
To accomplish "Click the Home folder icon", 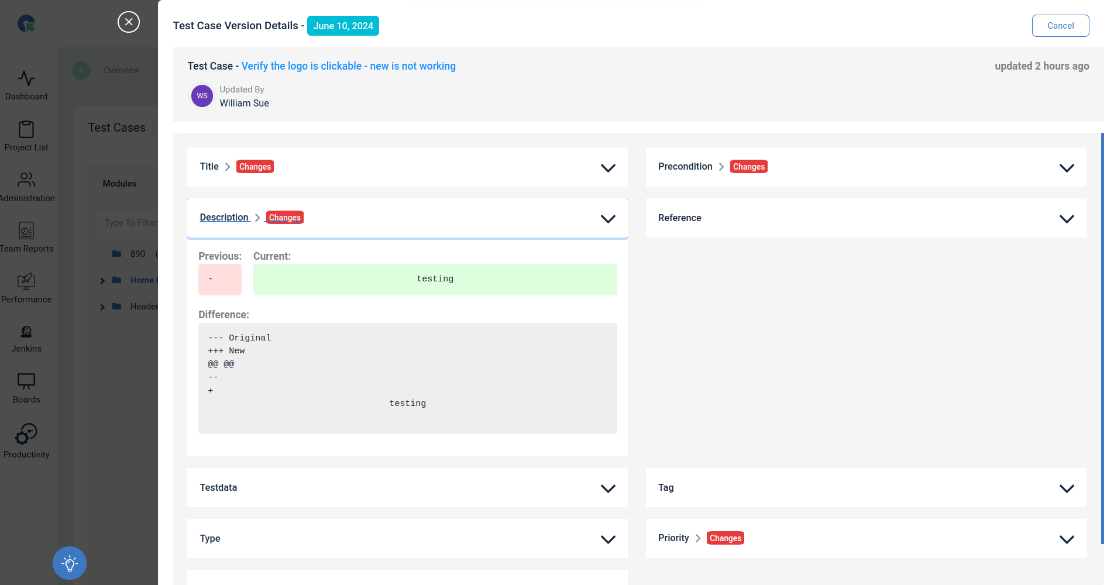I will click(x=116, y=280).
